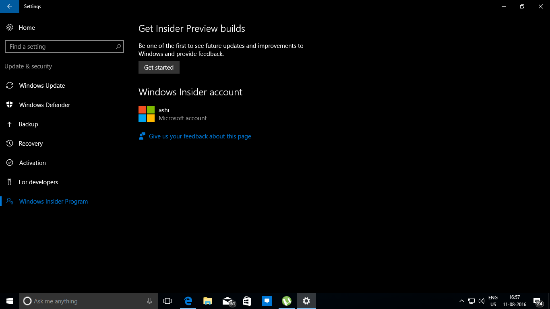The image size is (550, 309).
Task: Click the Backup upload arrow icon
Action: point(10,124)
